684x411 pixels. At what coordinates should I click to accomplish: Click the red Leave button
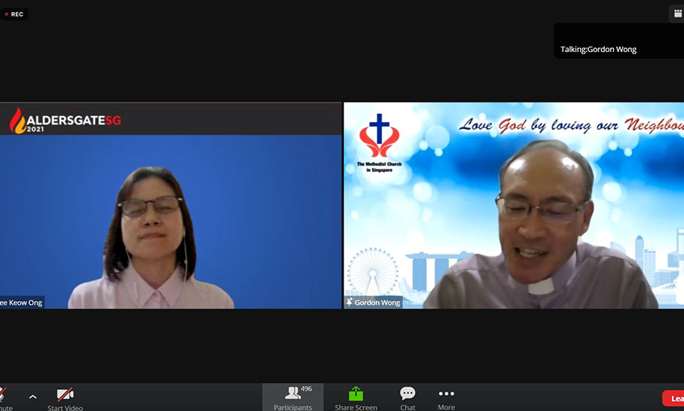tap(673, 398)
